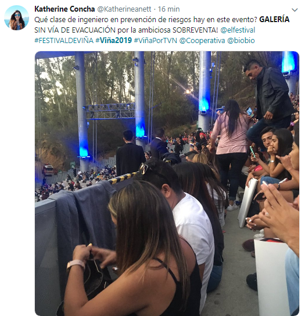This screenshot has height=316, width=301.
Task: Open Katherine Concha's profile avatar
Action: (16, 17)
